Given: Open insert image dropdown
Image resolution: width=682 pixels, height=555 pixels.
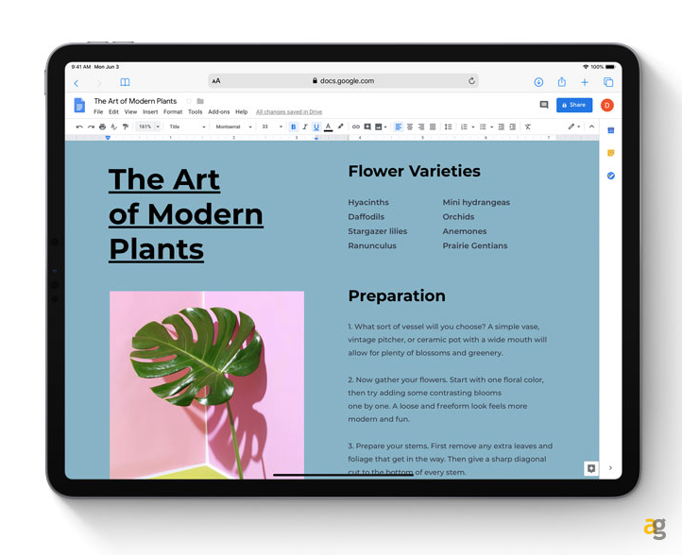Looking at the screenshot, I should pos(381,126).
